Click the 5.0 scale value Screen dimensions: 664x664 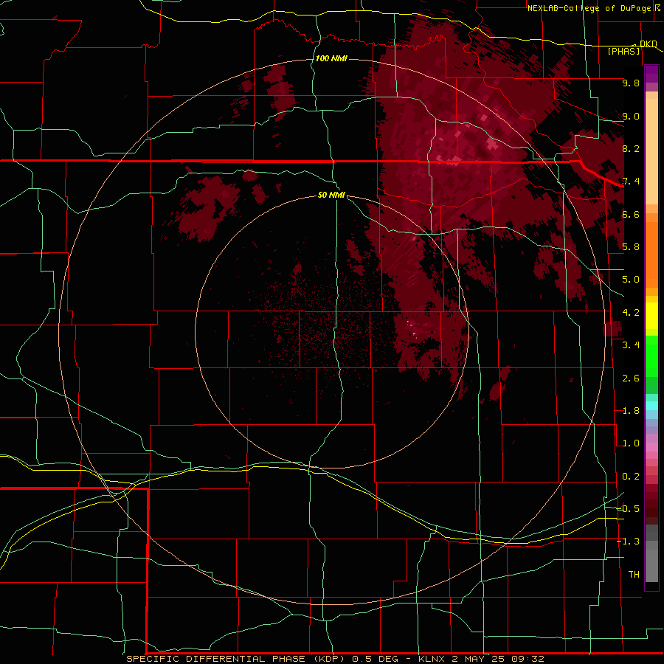(x=631, y=280)
